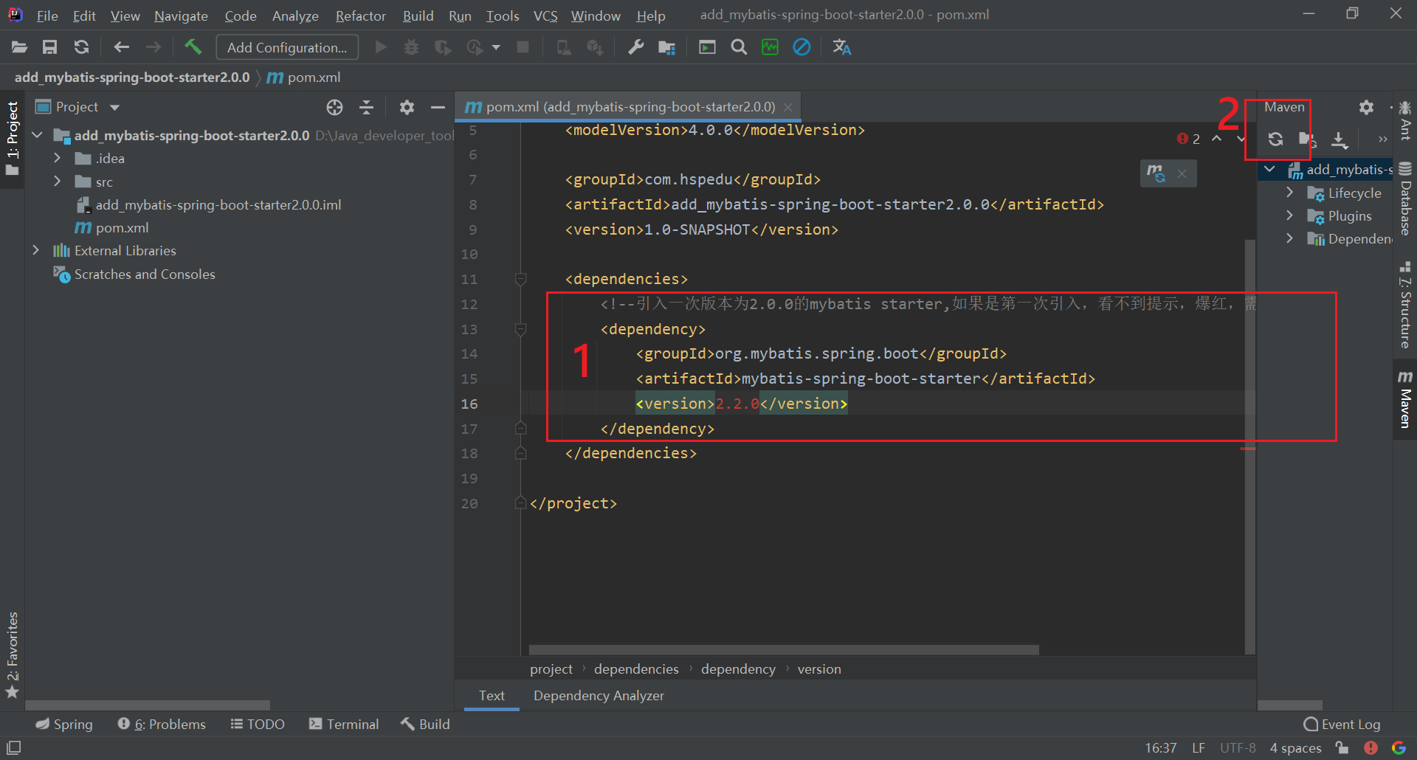
Task: Open the profile run dropdown arrow
Action: 496,47
